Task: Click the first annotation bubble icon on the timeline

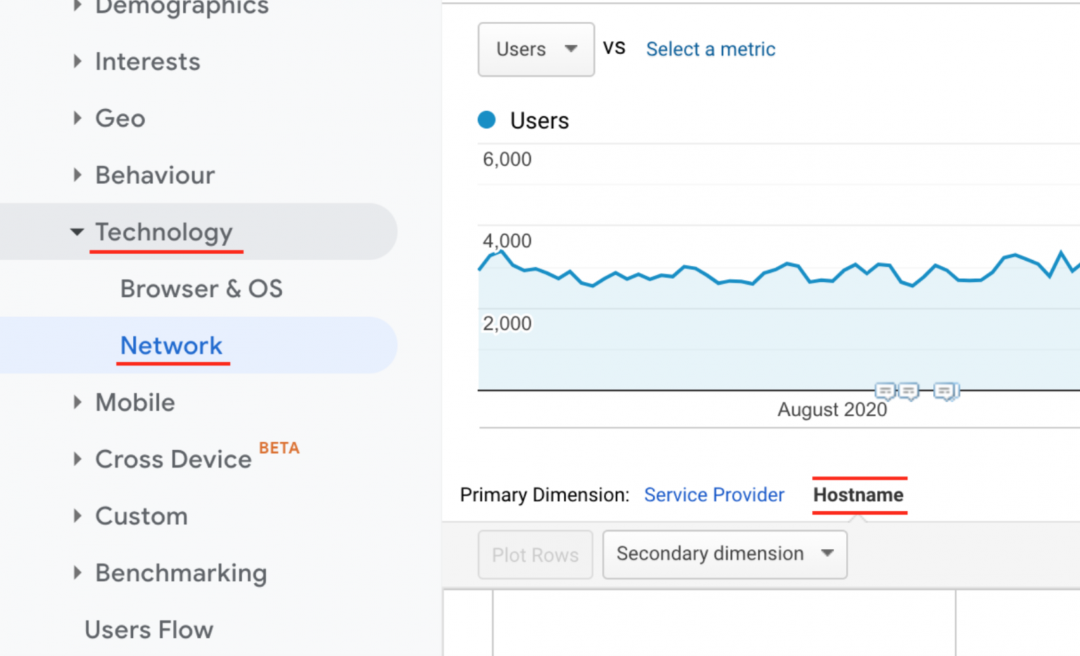Action: coord(885,391)
